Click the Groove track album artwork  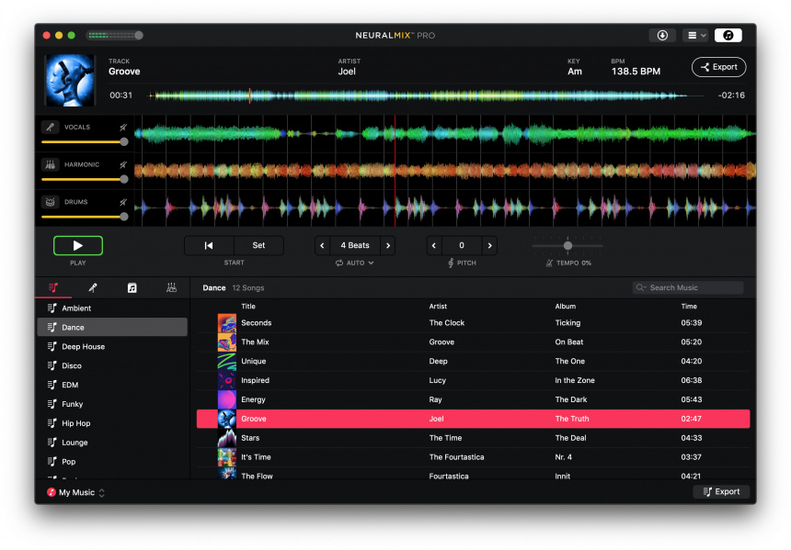70,80
